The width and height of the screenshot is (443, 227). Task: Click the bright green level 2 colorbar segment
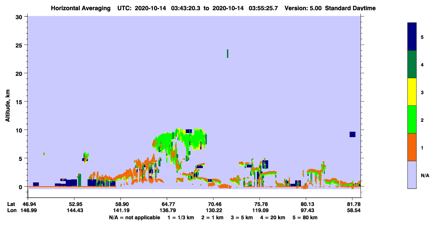pyautogui.click(x=412, y=119)
